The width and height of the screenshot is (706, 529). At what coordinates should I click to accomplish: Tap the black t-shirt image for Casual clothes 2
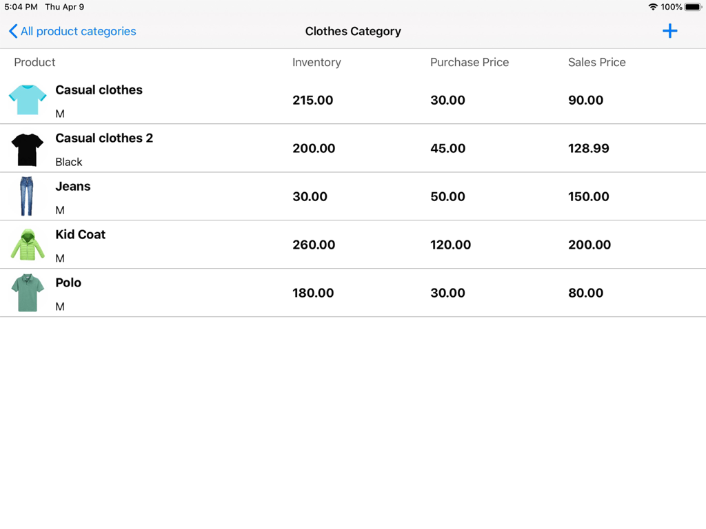(27, 148)
